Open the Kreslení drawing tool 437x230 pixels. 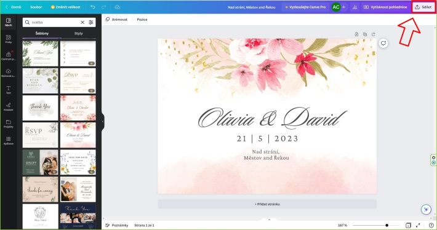tap(9, 106)
